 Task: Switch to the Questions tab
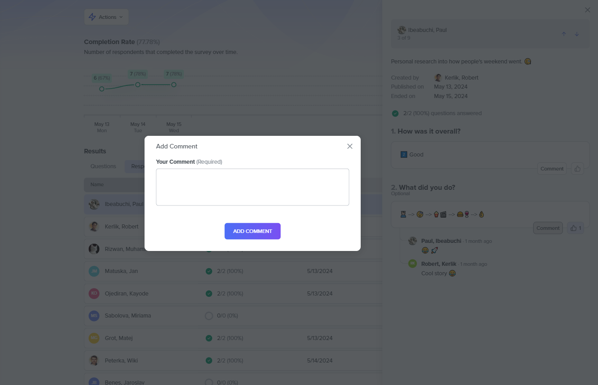click(103, 166)
